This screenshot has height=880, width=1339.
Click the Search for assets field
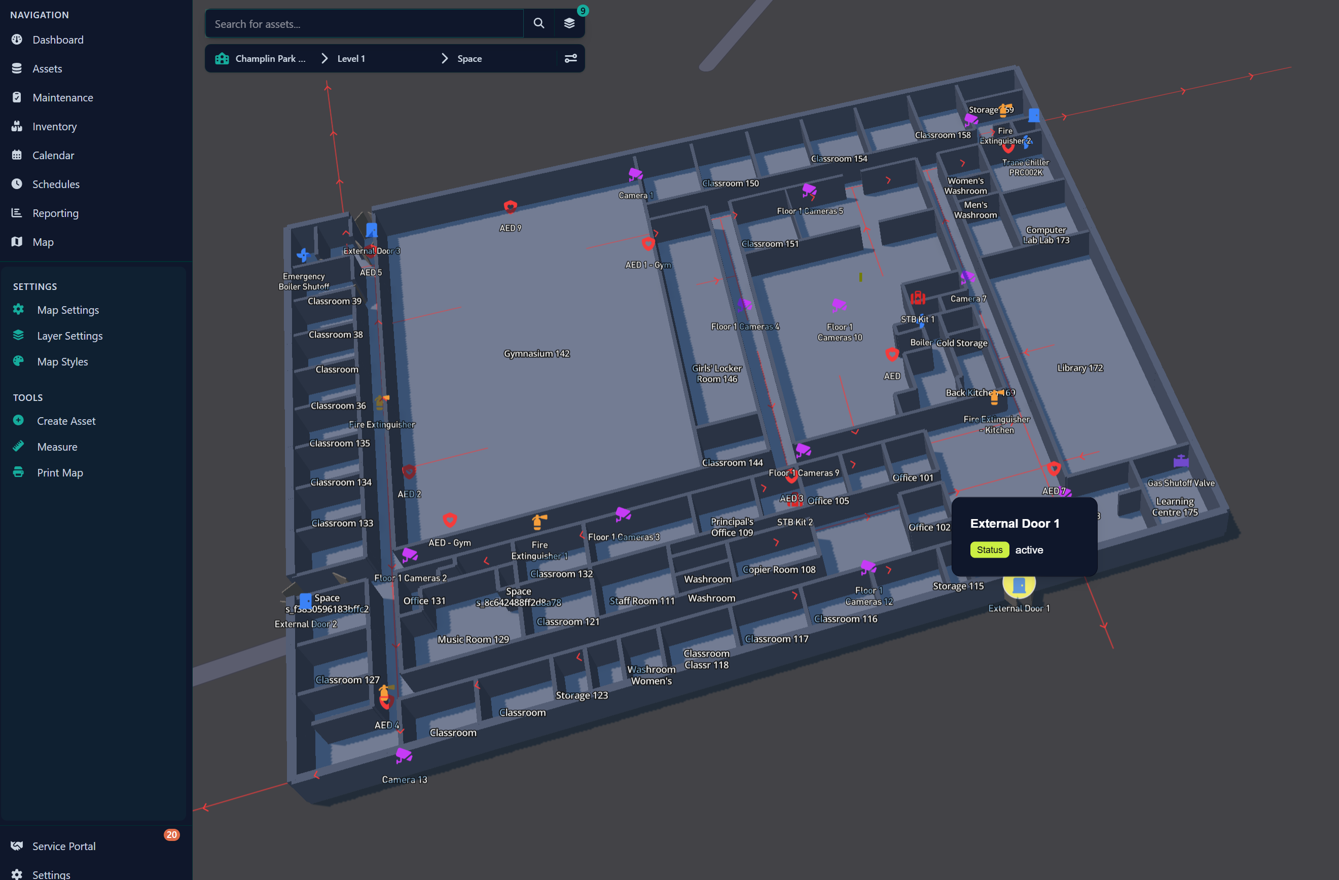pyautogui.click(x=365, y=24)
